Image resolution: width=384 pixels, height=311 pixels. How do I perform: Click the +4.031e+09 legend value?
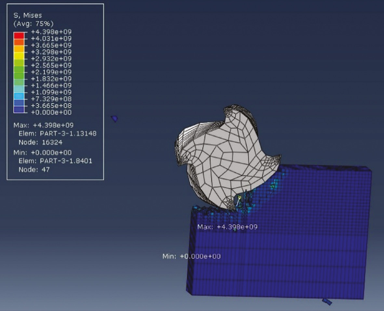[x=51, y=38]
